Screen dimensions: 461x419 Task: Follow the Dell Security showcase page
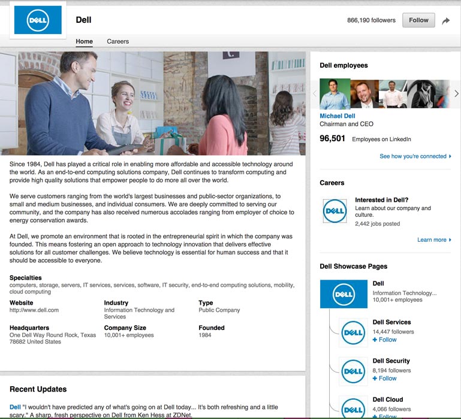click(384, 378)
